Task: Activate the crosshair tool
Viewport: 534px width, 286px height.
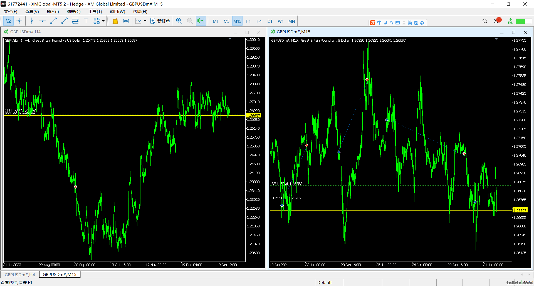Action: [x=19, y=21]
